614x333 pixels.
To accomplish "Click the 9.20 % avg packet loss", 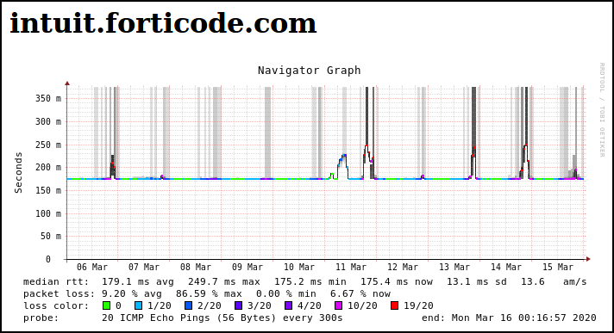I will click(x=132, y=294).
